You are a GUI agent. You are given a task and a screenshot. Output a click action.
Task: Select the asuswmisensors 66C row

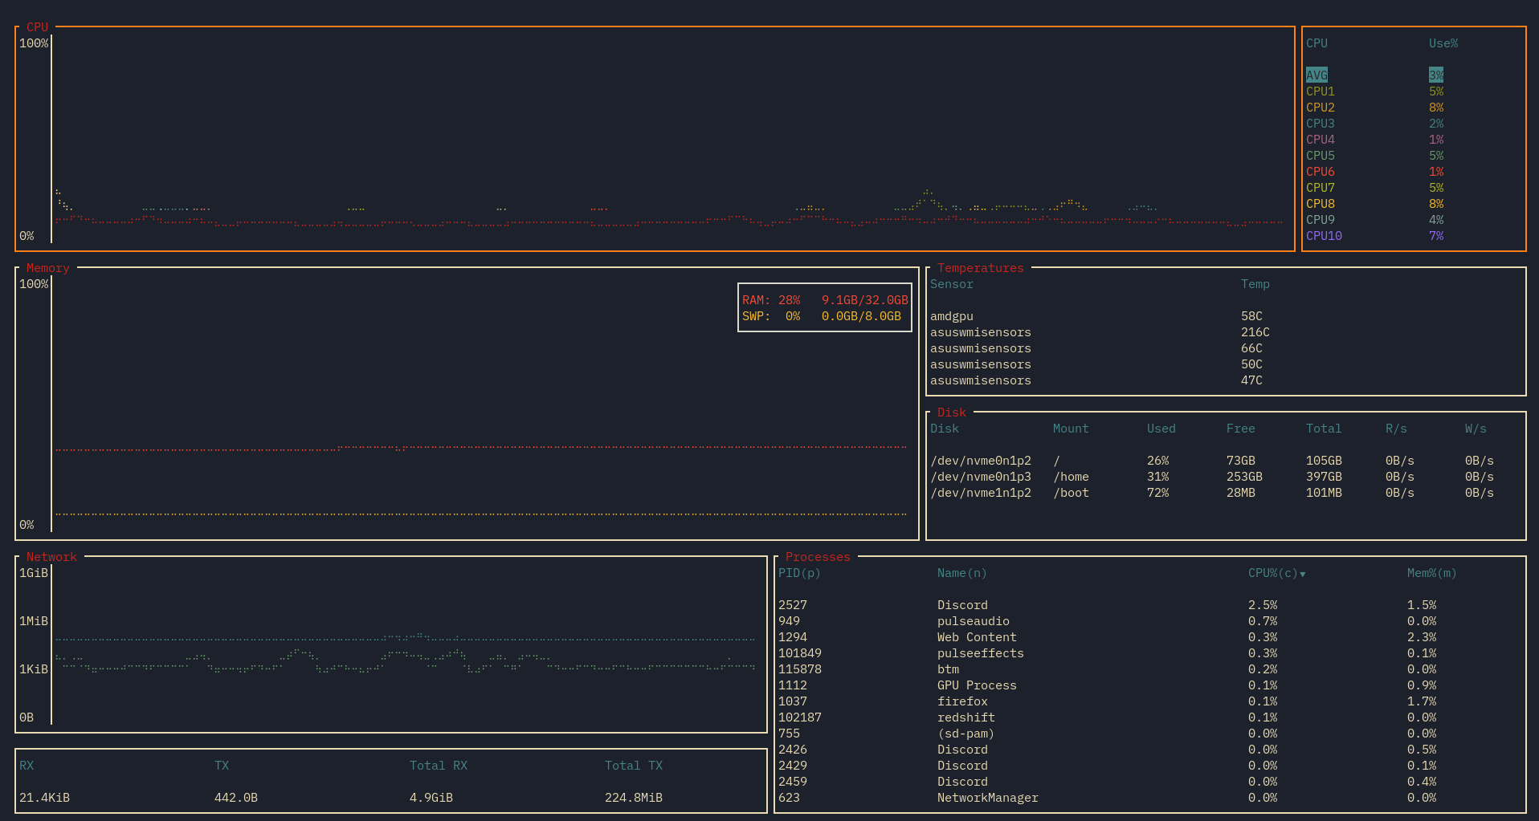pos(1225,348)
